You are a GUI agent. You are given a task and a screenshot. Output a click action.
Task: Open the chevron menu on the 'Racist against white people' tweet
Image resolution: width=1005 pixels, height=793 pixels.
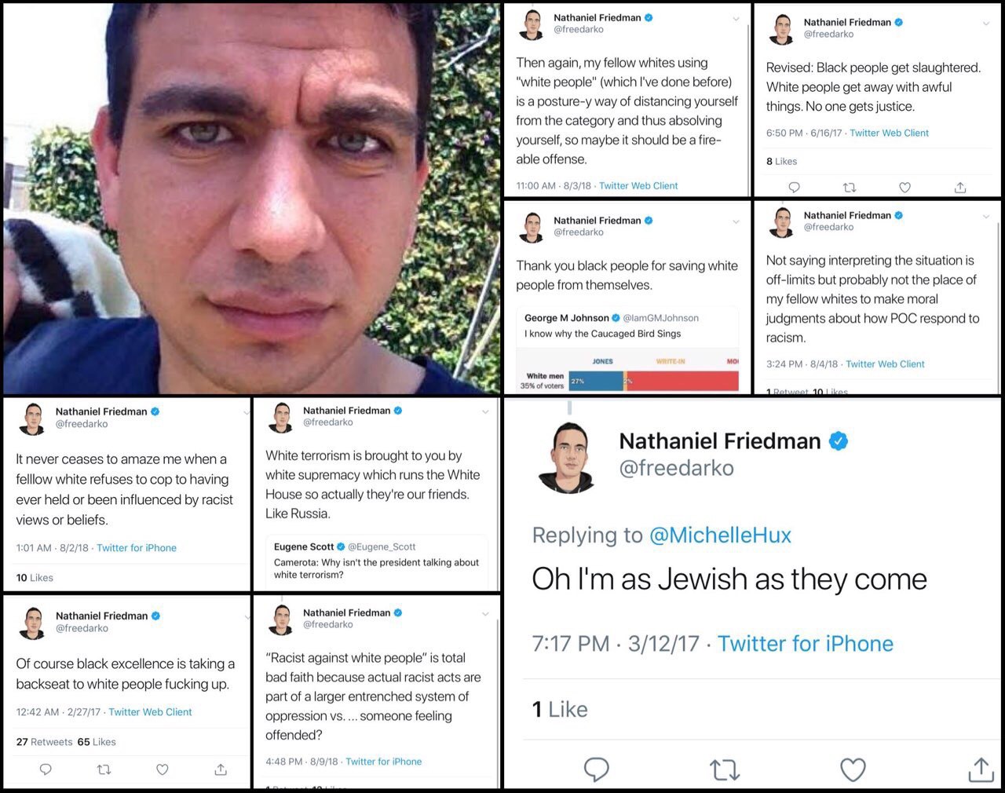(485, 615)
